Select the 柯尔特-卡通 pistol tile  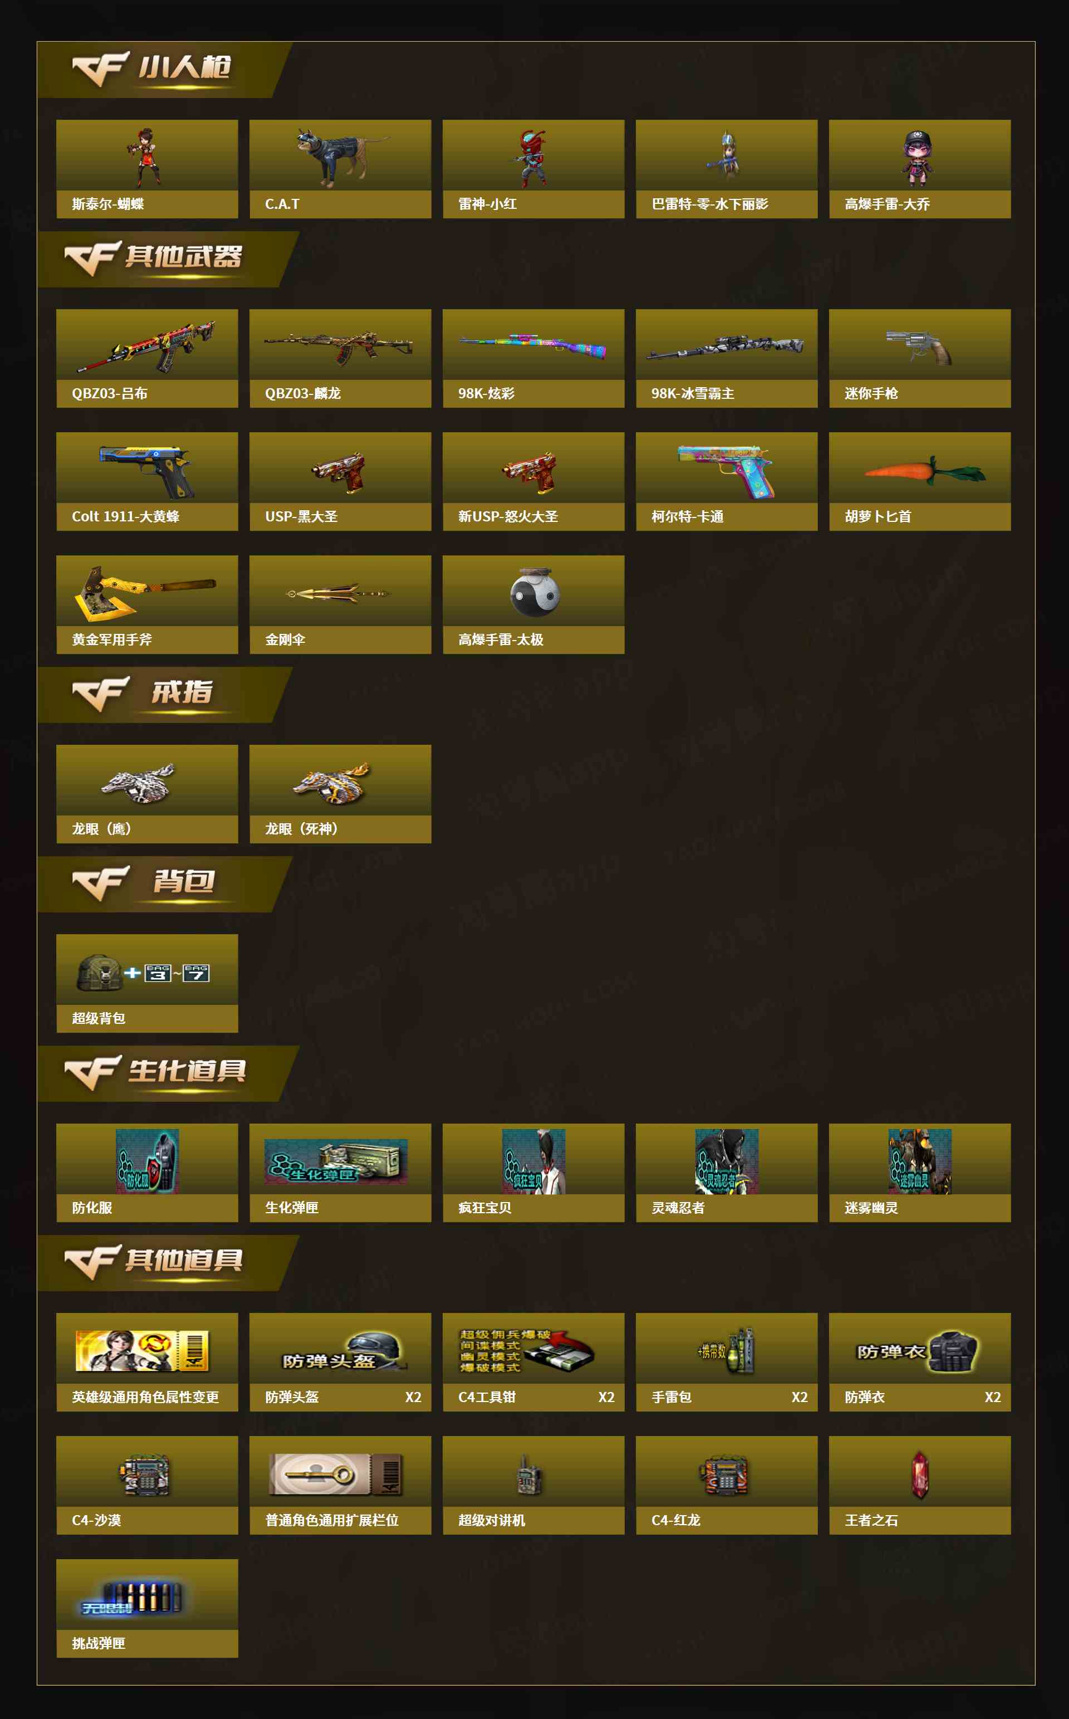pyautogui.click(x=727, y=481)
